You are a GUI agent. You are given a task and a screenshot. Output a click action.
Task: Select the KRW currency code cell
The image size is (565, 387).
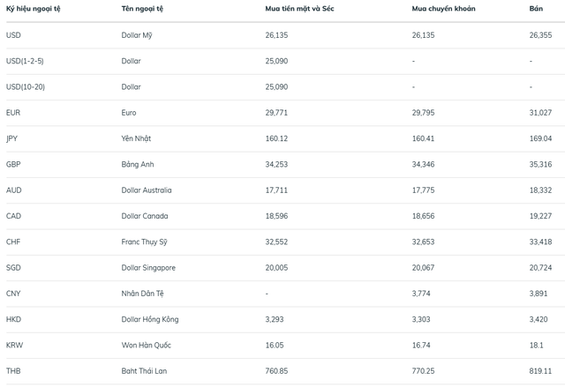pyautogui.click(x=14, y=345)
